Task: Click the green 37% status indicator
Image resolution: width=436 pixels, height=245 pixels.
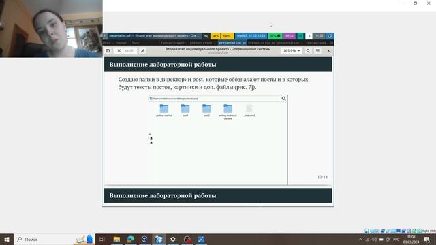Action: pos(275,36)
